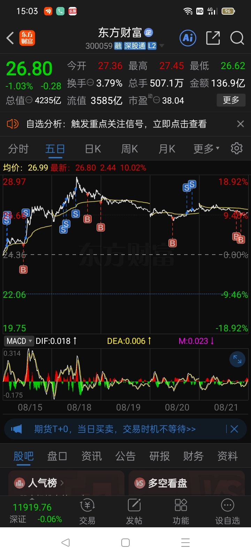Tap the 更多 button in quote panel
This screenshot has width=251, height=558.
[231, 100]
